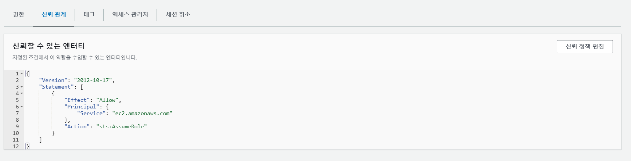Viewport: 631px width, 161px height.
Task: Select the 신뢰 관계 tab
Action: pos(54,14)
